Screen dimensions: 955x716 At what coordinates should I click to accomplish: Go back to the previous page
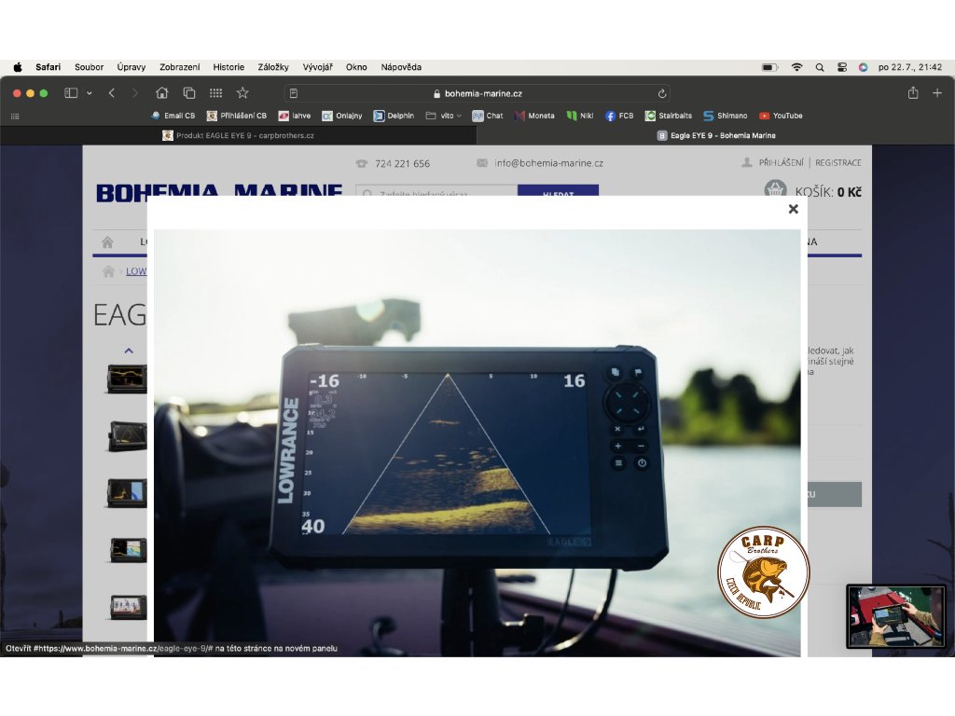coord(112,93)
